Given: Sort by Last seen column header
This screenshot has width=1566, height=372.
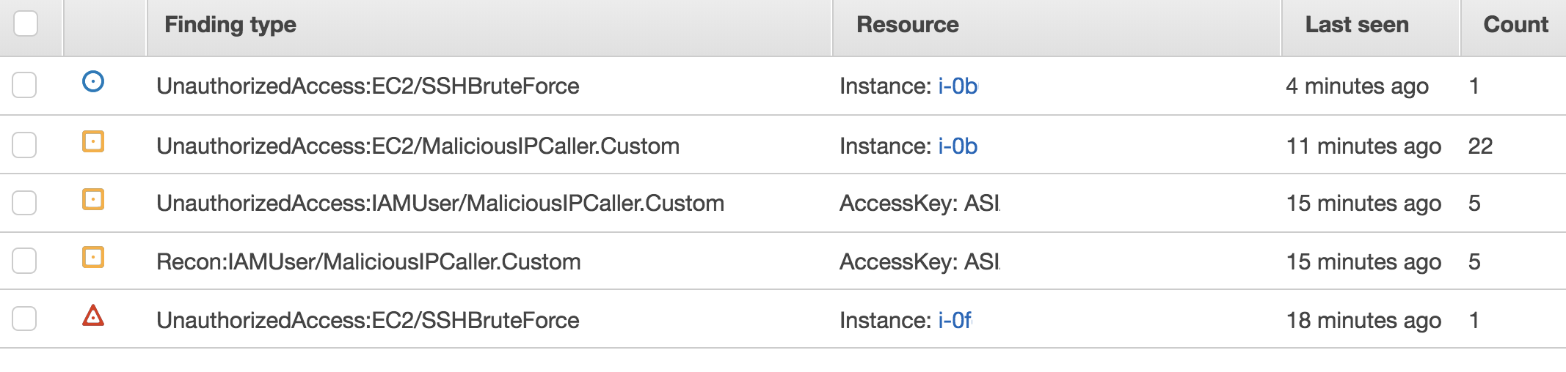Looking at the screenshot, I should tap(1357, 25).
